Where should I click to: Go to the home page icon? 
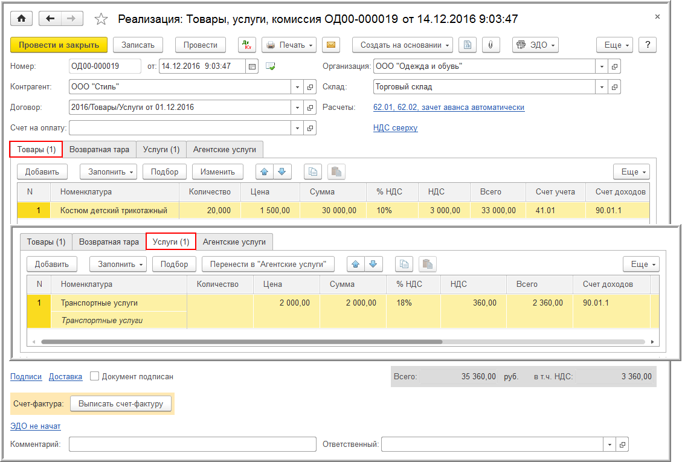pyautogui.click(x=21, y=19)
